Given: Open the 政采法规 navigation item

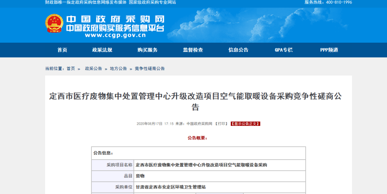Looking at the screenshot, I should (102, 50).
